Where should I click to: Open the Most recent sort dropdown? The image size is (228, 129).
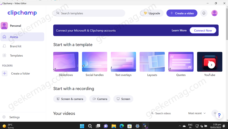coord(197,113)
